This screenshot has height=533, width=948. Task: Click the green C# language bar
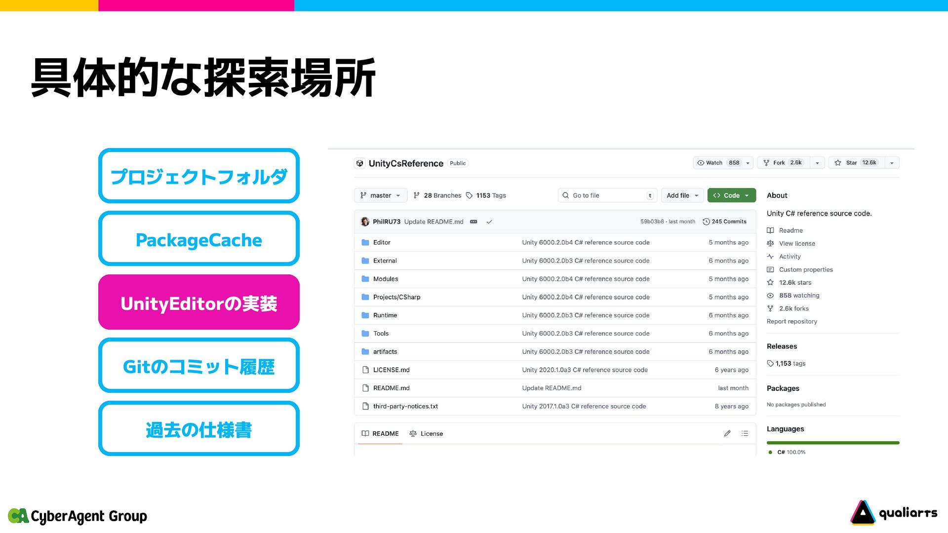(833, 443)
